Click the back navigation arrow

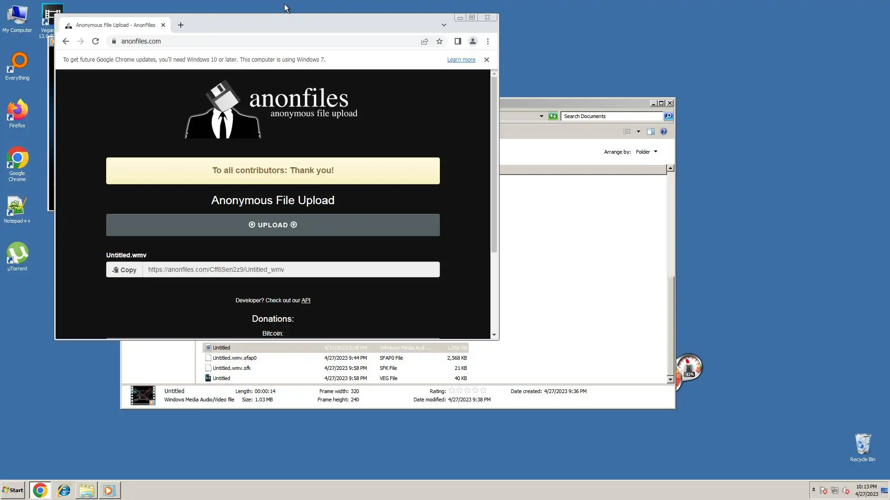pyautogui.click(x=66, y=41)
